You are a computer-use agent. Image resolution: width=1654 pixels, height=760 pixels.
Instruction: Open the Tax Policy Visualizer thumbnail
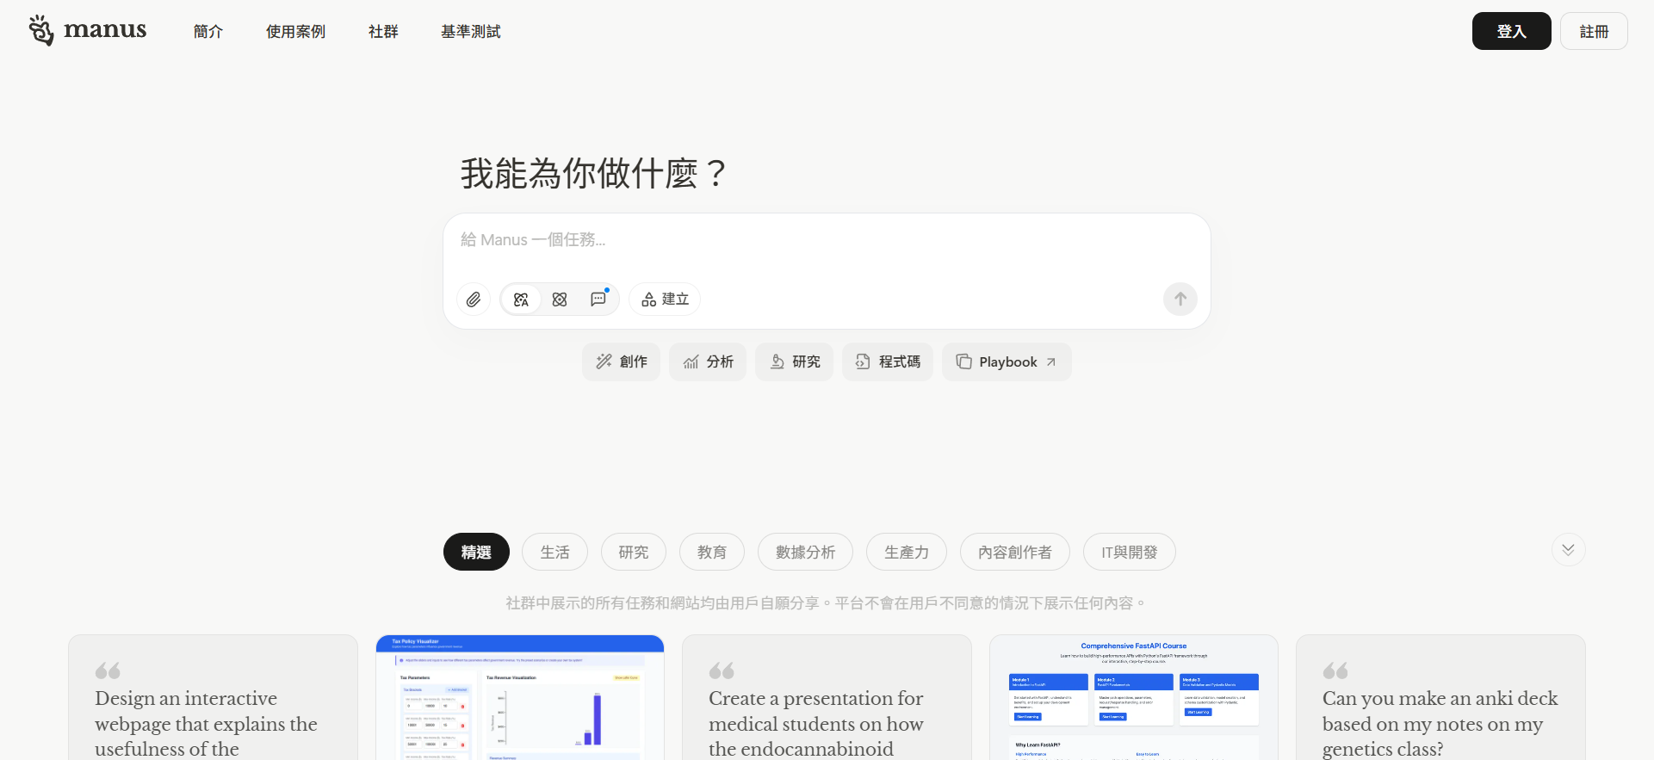[x=520, y=698]
